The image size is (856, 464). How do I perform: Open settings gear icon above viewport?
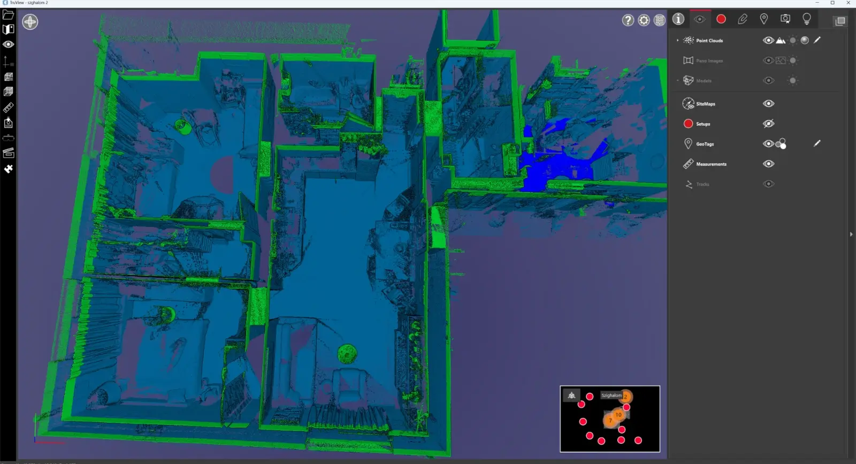pyautogui.click(x=644, y=20)
